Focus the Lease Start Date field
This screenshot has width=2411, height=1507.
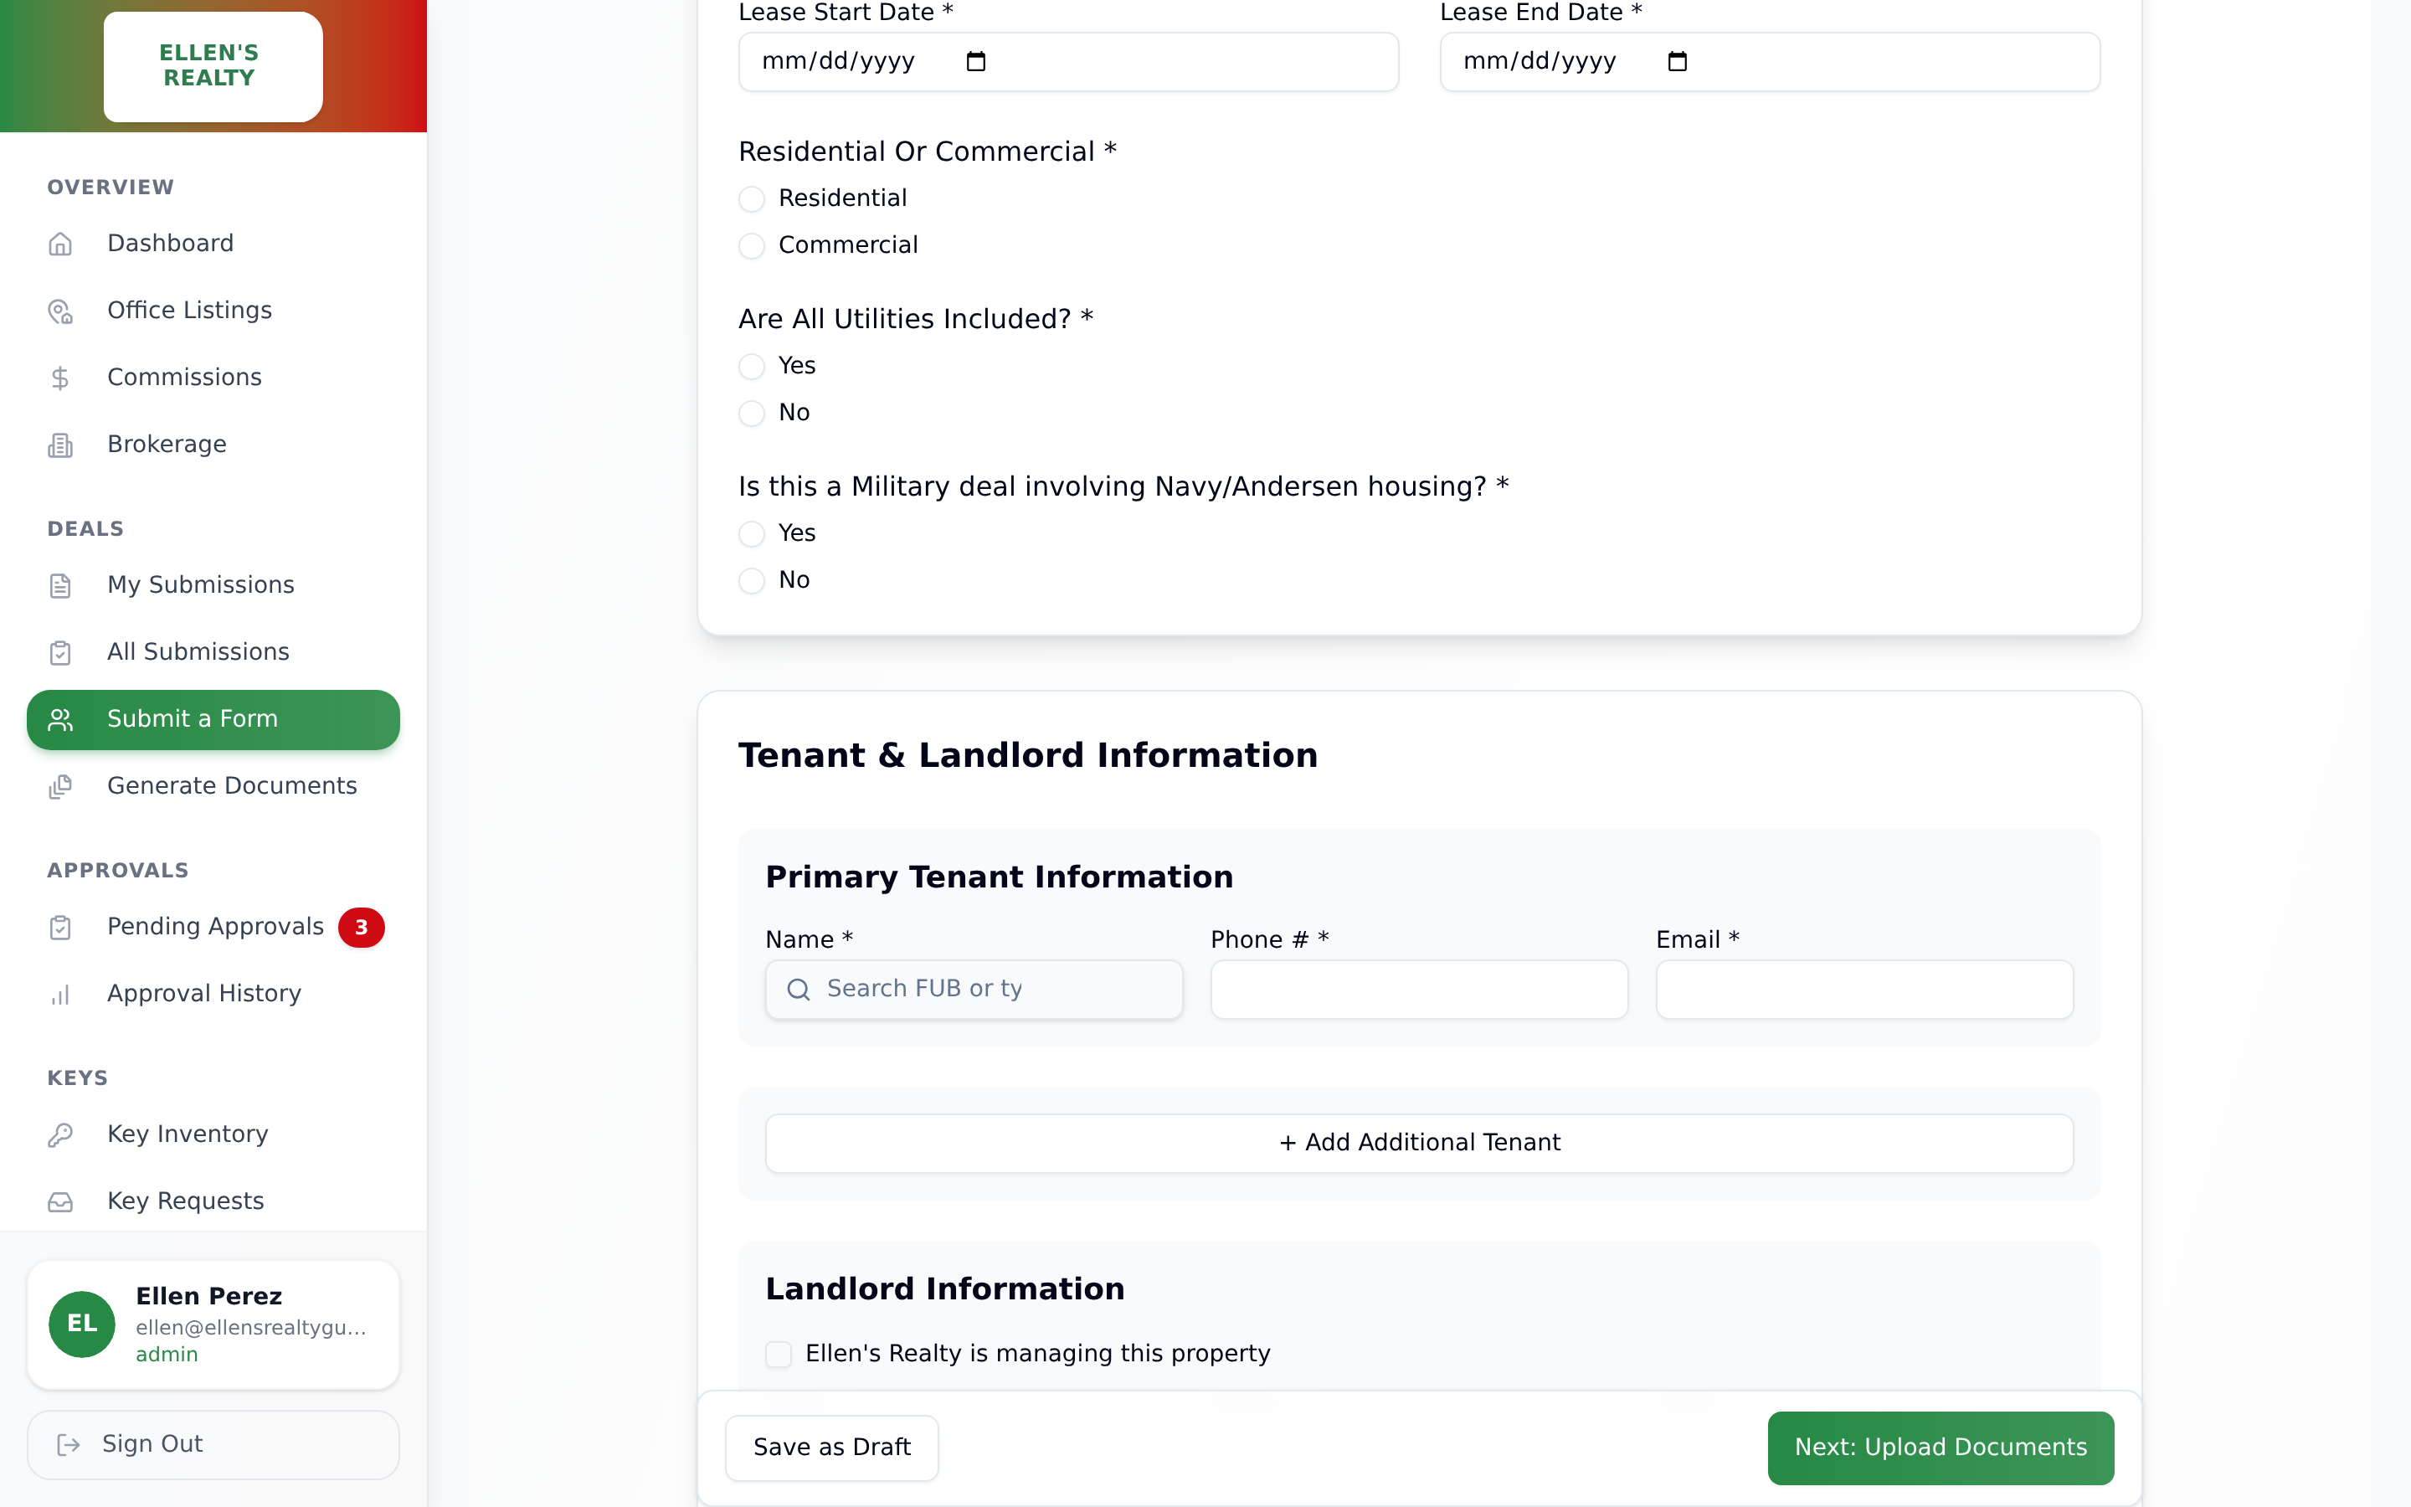point(1068,62)
